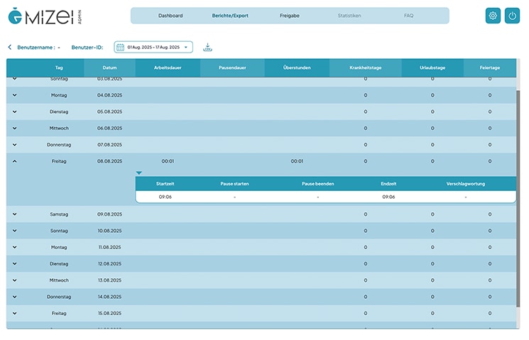Select the Berichte/Export tab
The width and height of the screenshot is (529, 340).
click(230, 16)
